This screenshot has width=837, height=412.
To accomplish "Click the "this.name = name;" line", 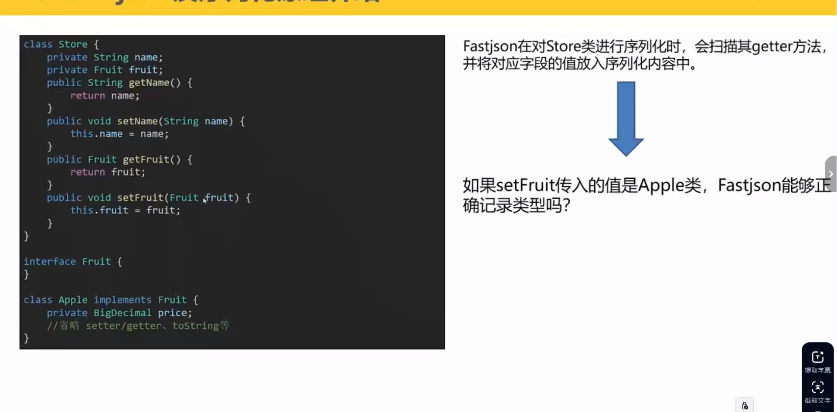I will 119,134.
